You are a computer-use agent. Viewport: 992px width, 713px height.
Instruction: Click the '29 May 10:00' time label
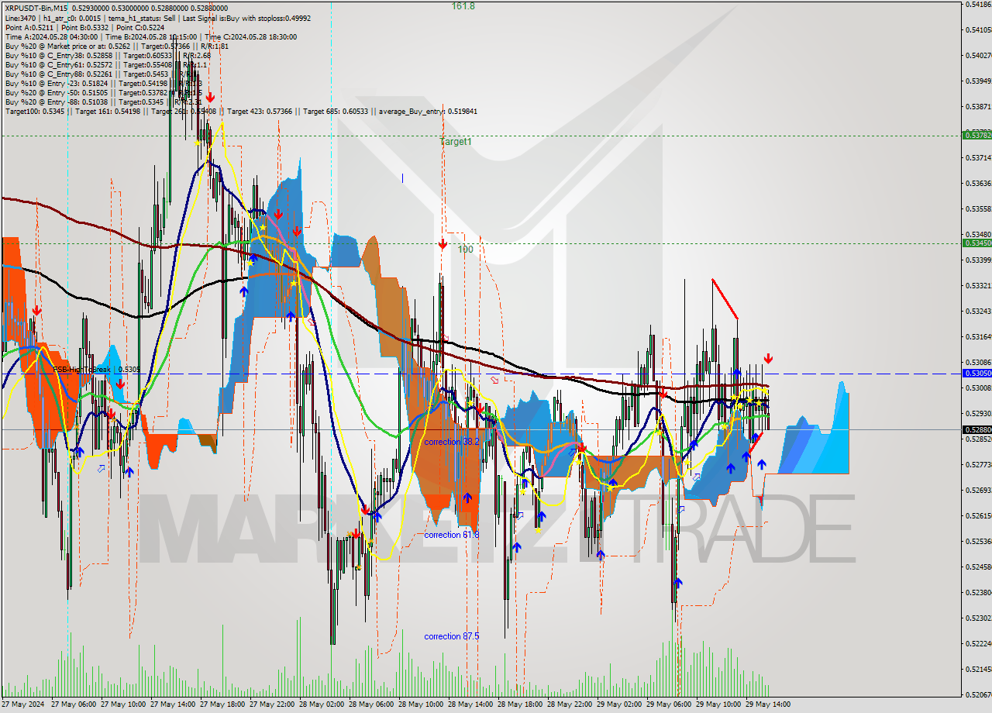(718, 704)
